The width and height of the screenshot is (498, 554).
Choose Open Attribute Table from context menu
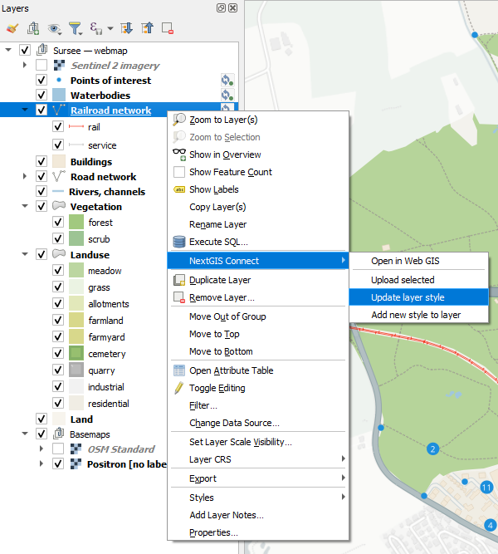click(x=231, y=370)
